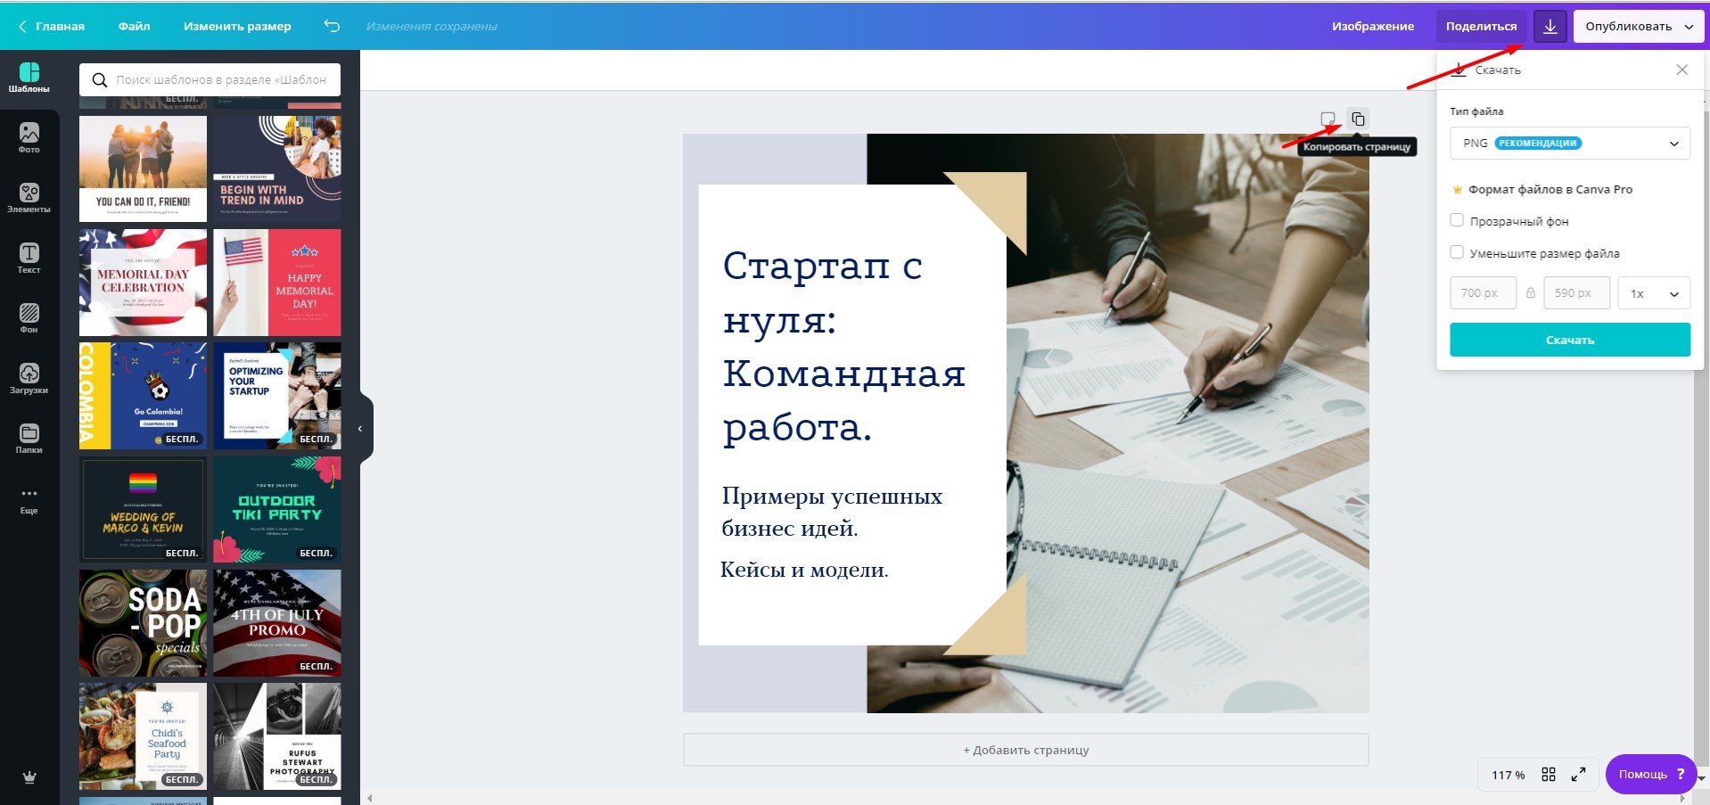
Task: Open the 1x size multiplier dropdown
Action: coord(1654,292)
